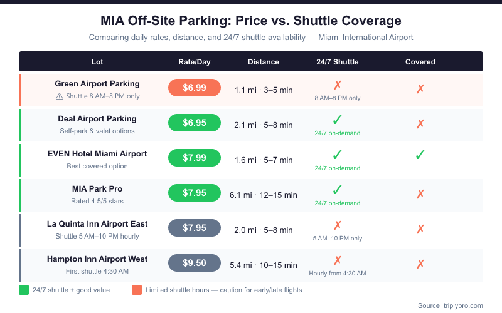Click the Deal Airport Parking lot name
The image size is (502, 313).
(x=97, y=118)
